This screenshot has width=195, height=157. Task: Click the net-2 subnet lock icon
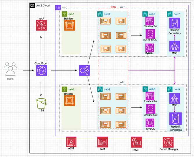click(x=64, y=89)
